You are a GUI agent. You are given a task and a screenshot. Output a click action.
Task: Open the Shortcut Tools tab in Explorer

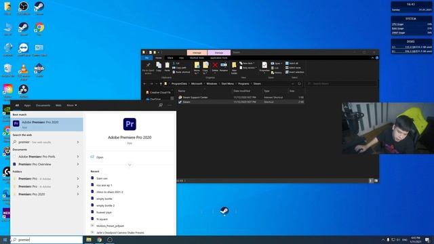pyautogui.click(x=197, y=58)
